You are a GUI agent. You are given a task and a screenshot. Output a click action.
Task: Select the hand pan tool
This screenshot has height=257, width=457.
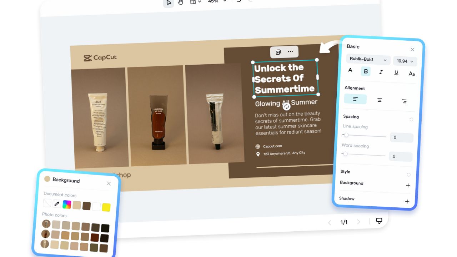click(x=180, y=3)
